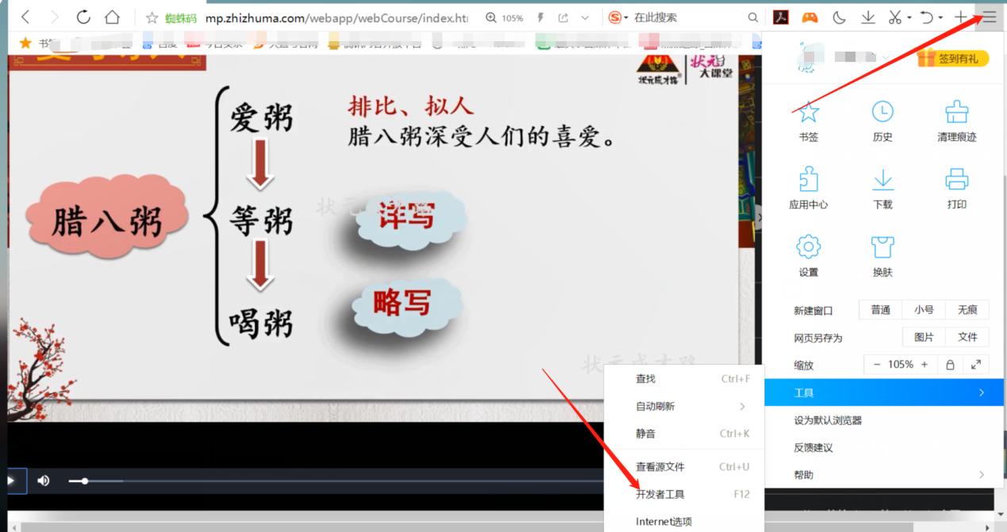Viewport: 1007px width, 532px height.
Task: Open 历史 (History) from the menu panel
Action: point(882,121)
